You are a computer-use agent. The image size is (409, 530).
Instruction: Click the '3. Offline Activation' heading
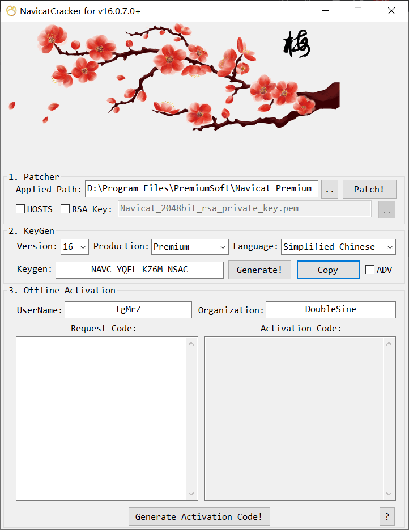coord(62,291)
